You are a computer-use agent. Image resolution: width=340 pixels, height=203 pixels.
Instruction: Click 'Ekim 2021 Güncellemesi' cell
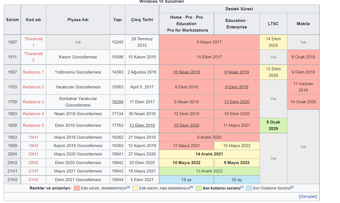[78, 180]
